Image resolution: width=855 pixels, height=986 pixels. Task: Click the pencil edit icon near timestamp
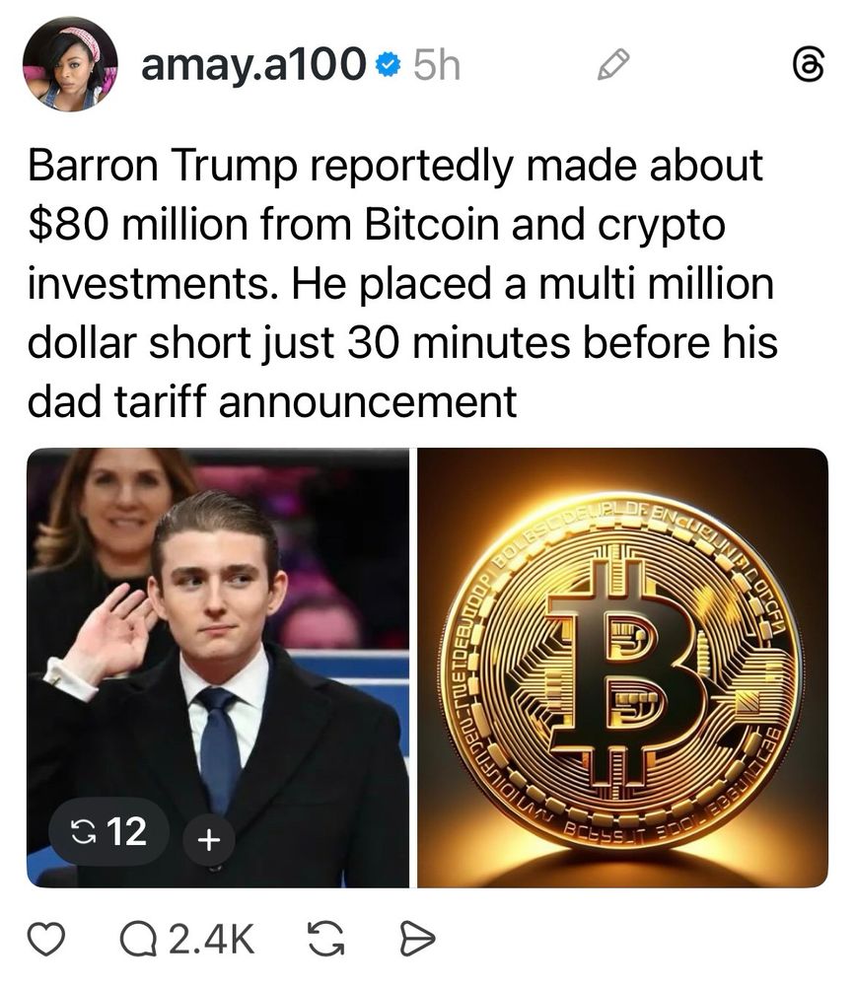[612, 64]
